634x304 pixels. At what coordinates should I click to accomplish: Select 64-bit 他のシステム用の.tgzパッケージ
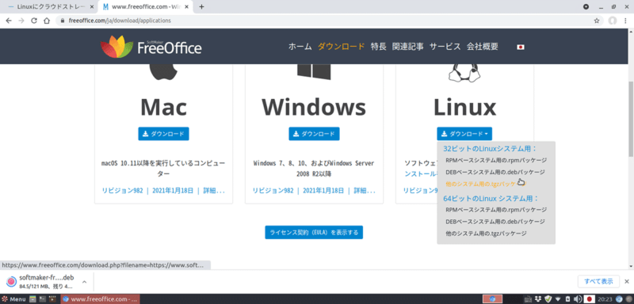(486, 234)
